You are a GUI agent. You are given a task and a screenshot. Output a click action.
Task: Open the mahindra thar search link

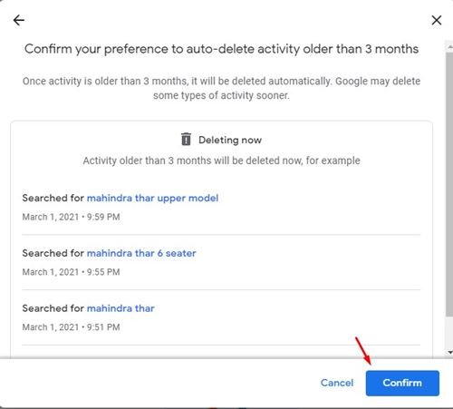click(x=120, y=308)
